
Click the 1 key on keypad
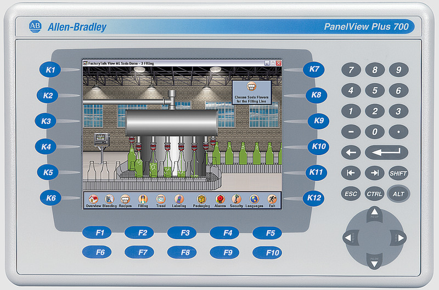tap(351, 111)
